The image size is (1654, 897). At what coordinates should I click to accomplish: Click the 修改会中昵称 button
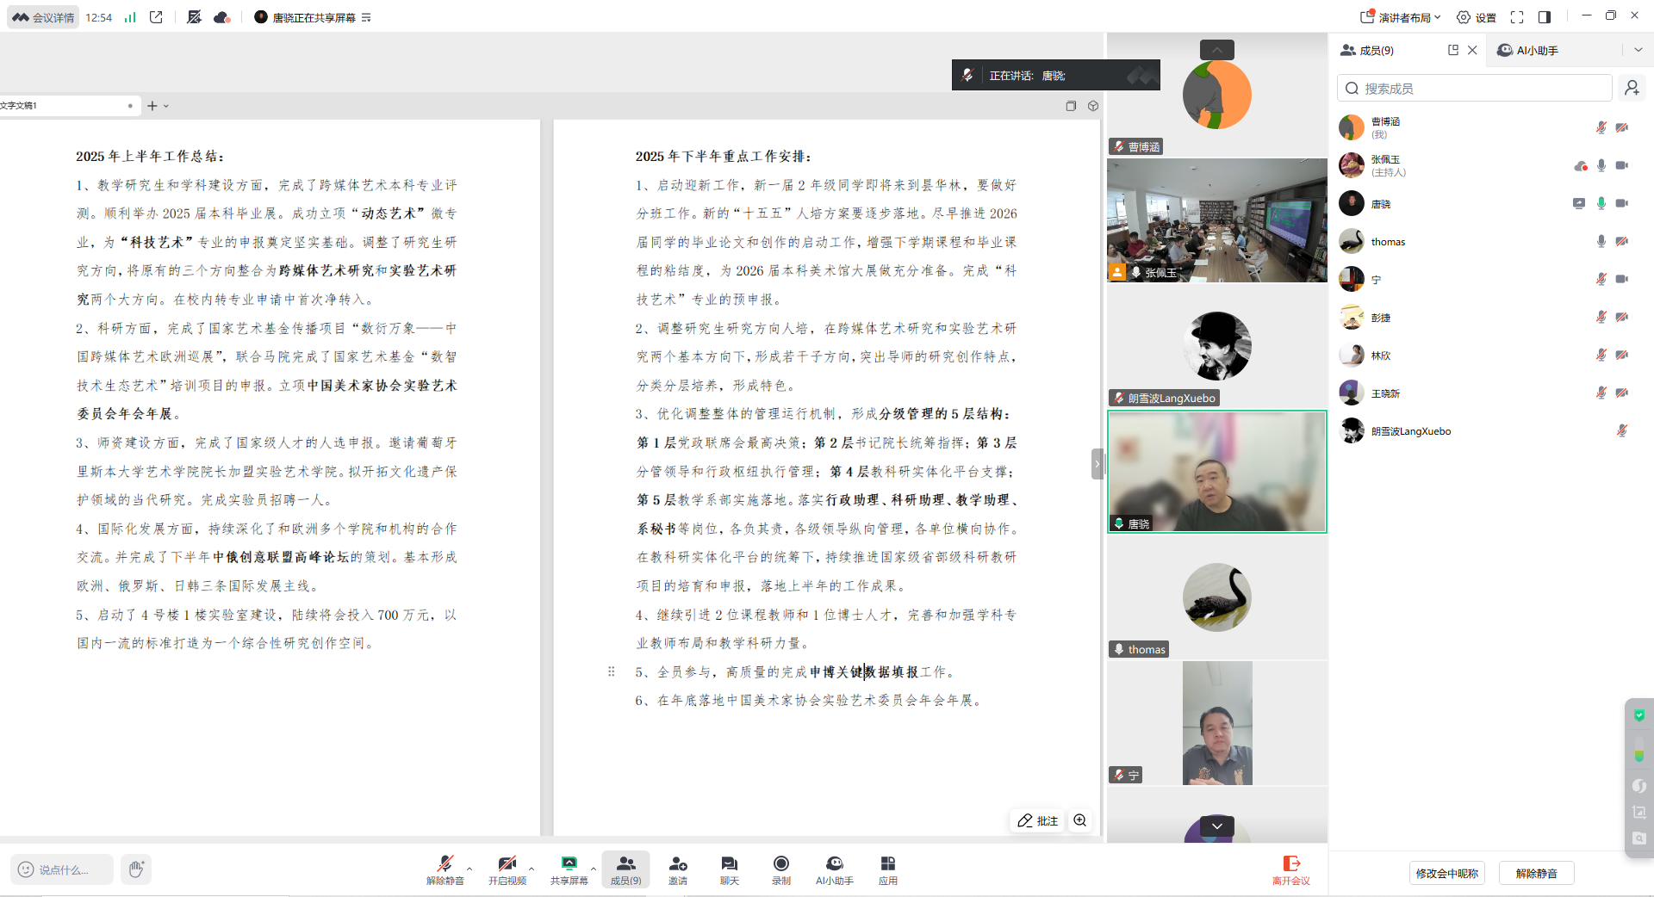point(1446,873)
